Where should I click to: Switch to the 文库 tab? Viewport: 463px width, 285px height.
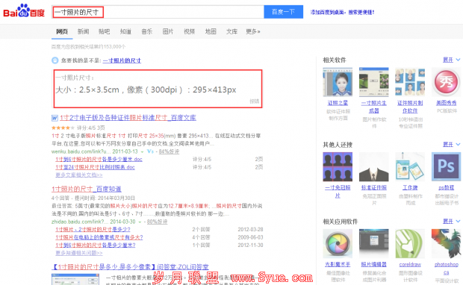click(232, 31)
